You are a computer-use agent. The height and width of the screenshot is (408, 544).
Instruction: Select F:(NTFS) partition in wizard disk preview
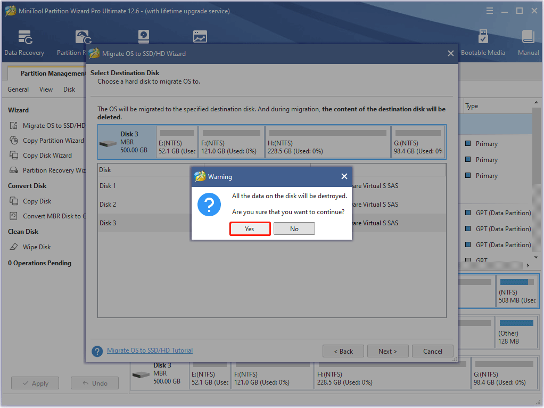click(x=232, y=142)
